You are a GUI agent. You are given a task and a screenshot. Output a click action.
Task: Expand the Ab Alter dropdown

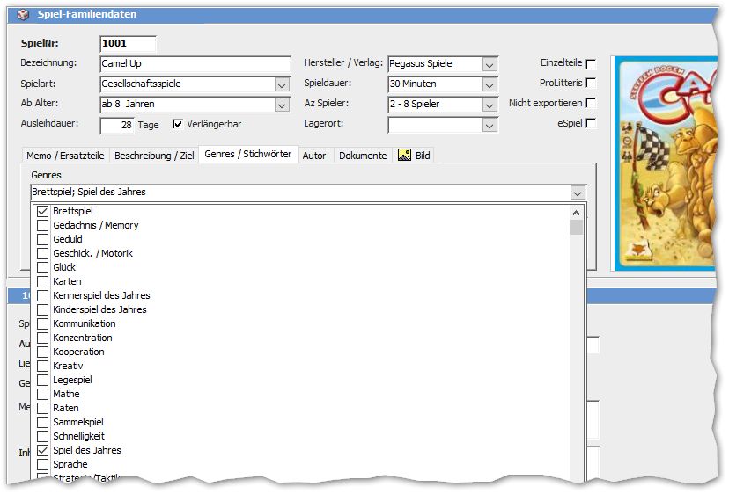pos(282,105)
